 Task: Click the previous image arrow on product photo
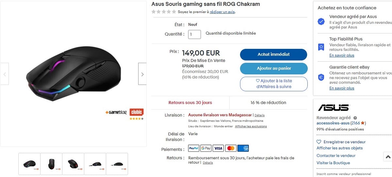click(x=5, y=74)
